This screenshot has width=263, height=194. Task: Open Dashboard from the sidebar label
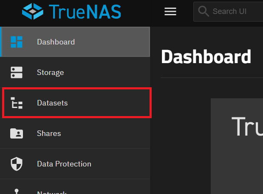coord(56,42)
